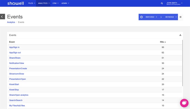Viewport: 190px width, 109px height.
Task: Open the Notification/View event
Action: click(17, 63)
